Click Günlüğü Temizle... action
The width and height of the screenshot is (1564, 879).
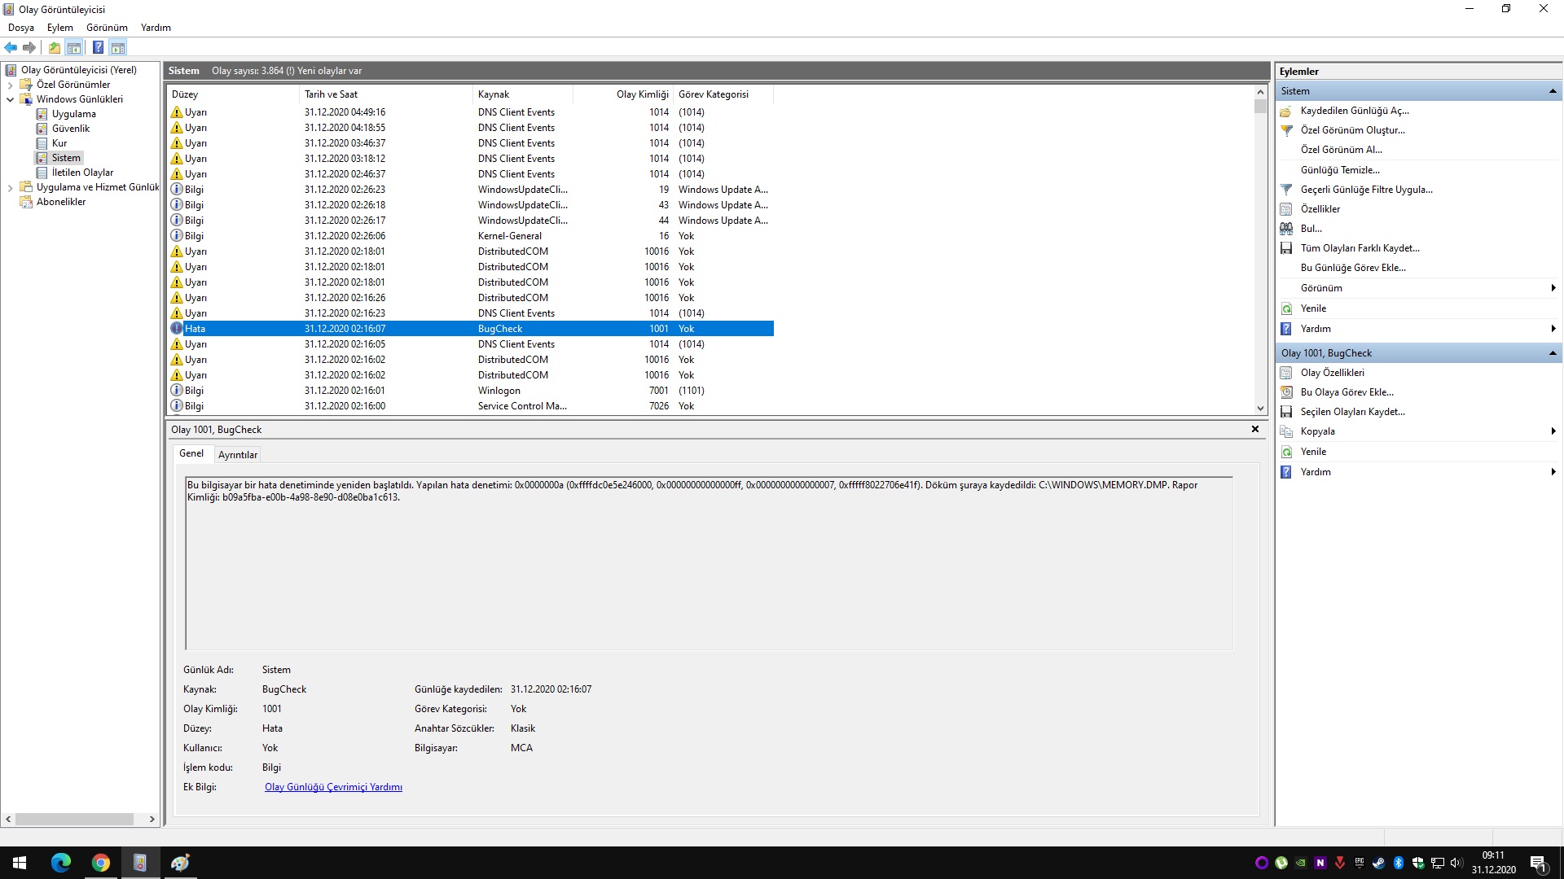tap(1339, 170)
